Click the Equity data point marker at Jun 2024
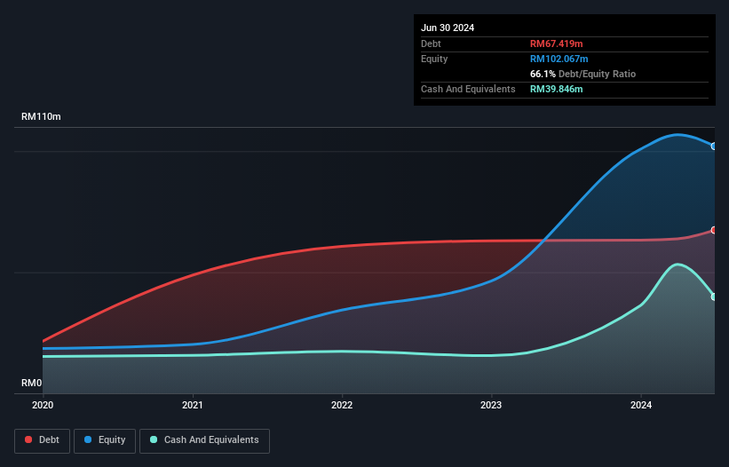The width and height of the screenshot is (729, 467). coord(714,146)
